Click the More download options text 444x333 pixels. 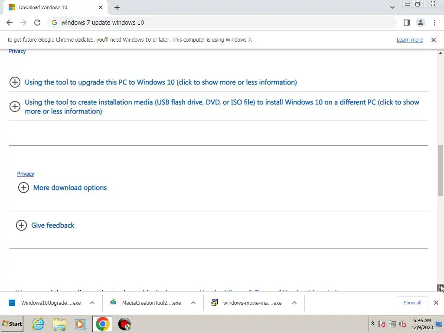click(70, 188)
